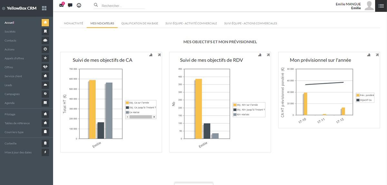387x185 pixels.
Task: Click 'Obj. RDV jusqu'à l'instant T' legend entry
Action: coord(249,110)
